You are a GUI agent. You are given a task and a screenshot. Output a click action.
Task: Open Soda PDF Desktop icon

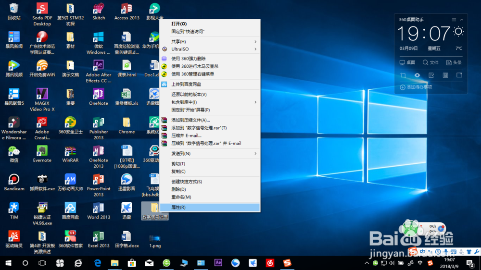tap(42, 14)
